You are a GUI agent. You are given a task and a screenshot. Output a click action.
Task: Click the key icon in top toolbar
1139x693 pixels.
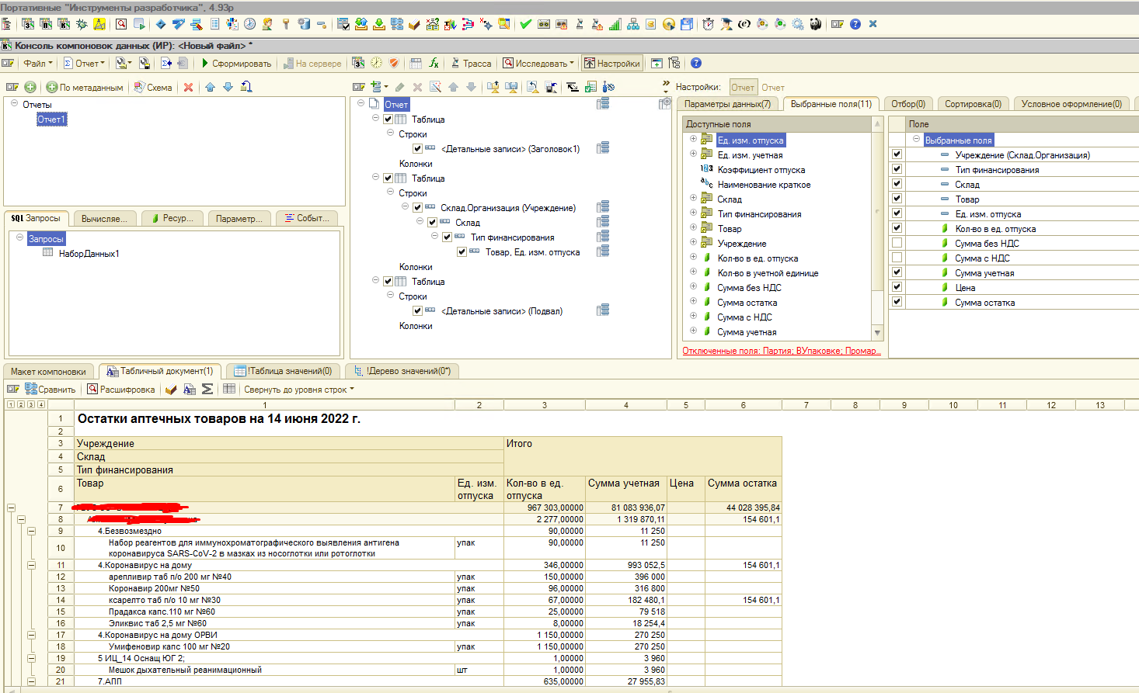(x=286, y=24)
